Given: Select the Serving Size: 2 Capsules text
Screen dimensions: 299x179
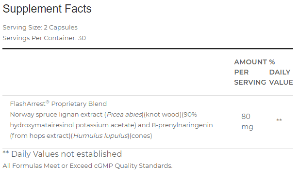Looking at the screenshot, I should point(40,28).
